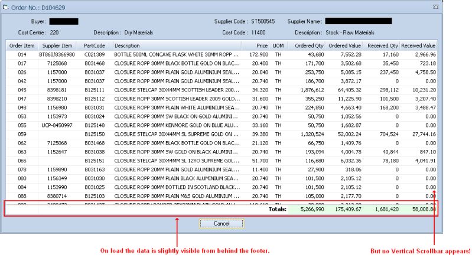The image size is (472, 258).
Task: Click Cost Code value 11400
Action: [258, 32]
